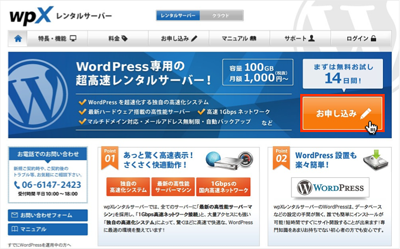Image resolution: width=400 pixels, height=249 pixels.
Task: Click the WordPress専用の超高速レンタルサーバー headline
Action: (x=144, y=73)
